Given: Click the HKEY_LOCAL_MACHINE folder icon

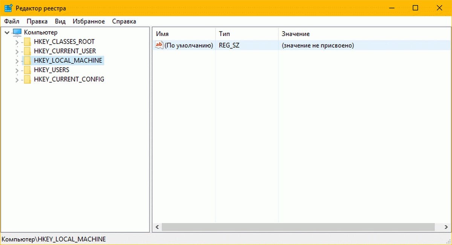Looking at the screenshot, I should pyautogui.click(x=27, y=60).
